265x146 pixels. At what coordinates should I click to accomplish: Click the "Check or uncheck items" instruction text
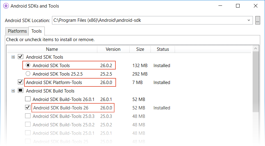tap(50, 40)
